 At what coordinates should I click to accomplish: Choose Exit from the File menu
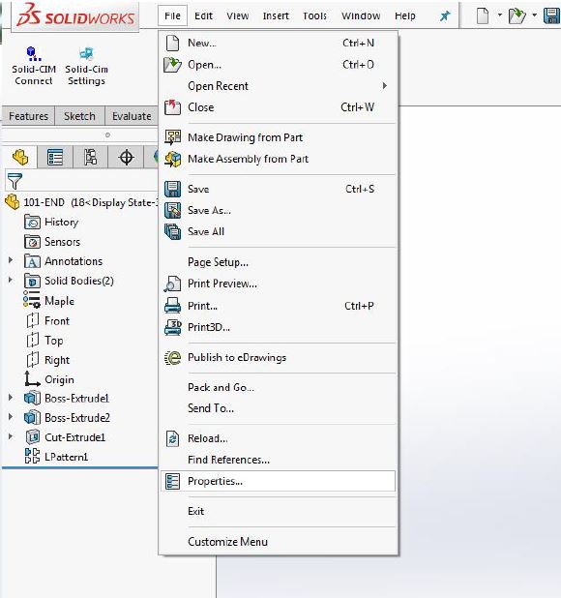click(279, 511)
